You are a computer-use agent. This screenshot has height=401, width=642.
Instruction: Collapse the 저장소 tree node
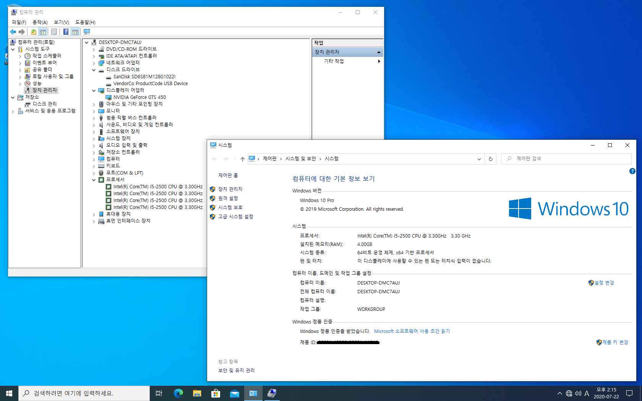click(x=13, y=97)
